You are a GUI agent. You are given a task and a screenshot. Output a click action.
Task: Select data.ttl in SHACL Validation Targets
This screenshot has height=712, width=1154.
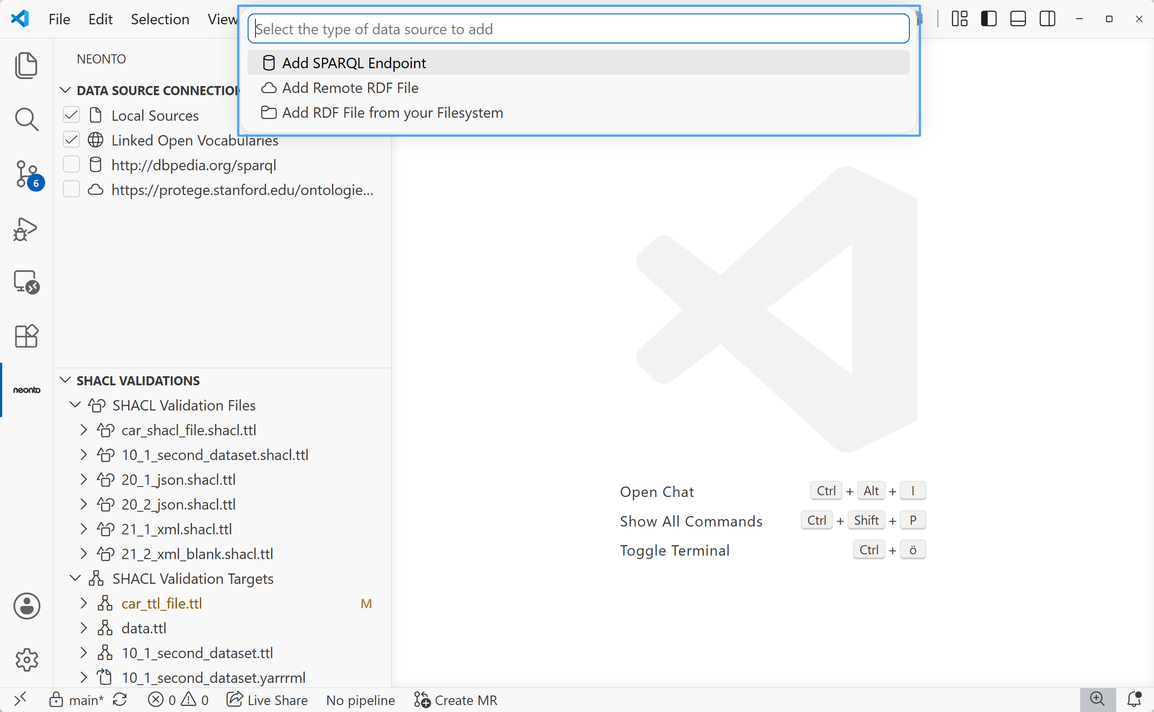[x=144, y=628]
